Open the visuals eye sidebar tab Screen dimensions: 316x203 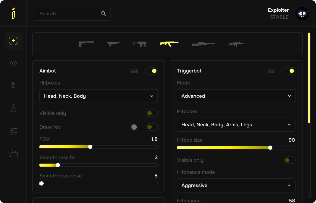14,63
